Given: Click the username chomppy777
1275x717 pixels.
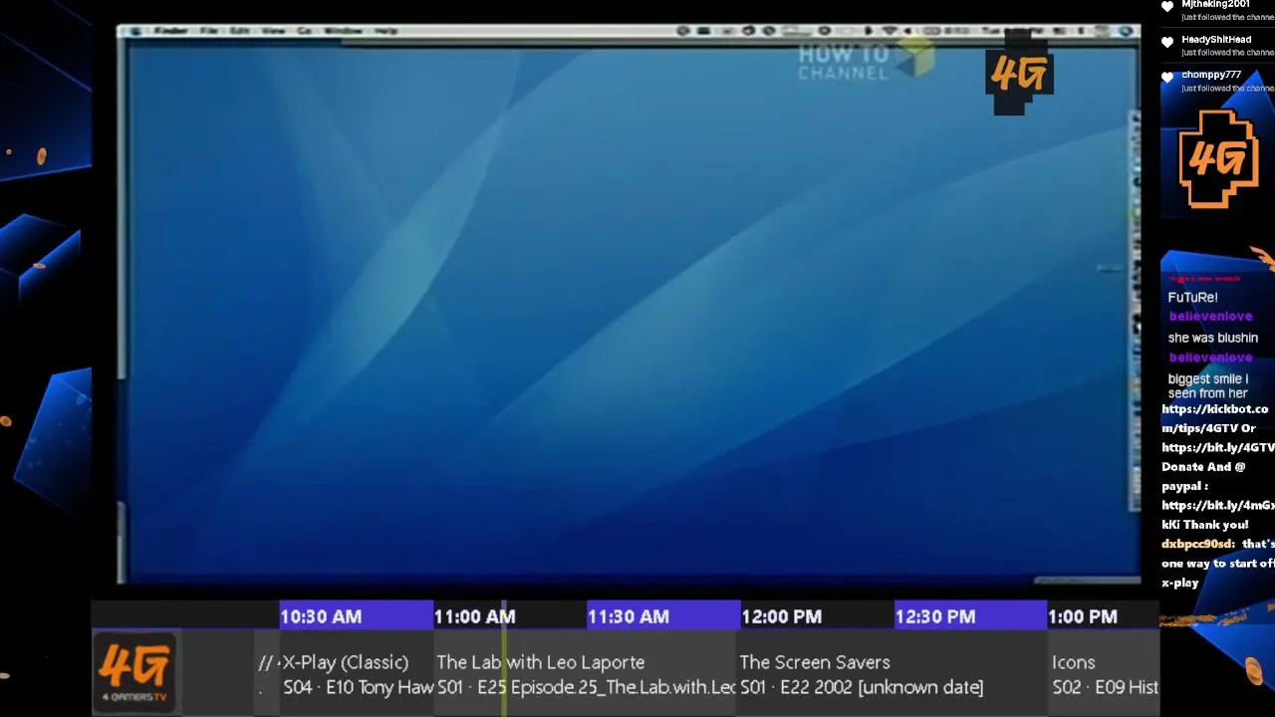Looking at the screenshot, I should (1211, 75).
